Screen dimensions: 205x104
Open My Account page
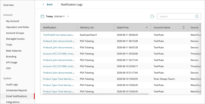click(12, 21)
